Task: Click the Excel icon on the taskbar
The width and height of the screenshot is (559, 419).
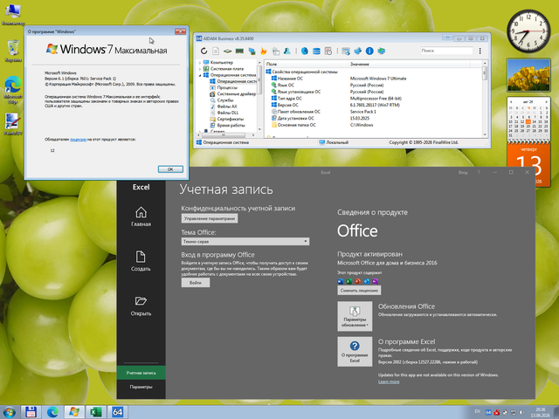Action: [96, 412]
